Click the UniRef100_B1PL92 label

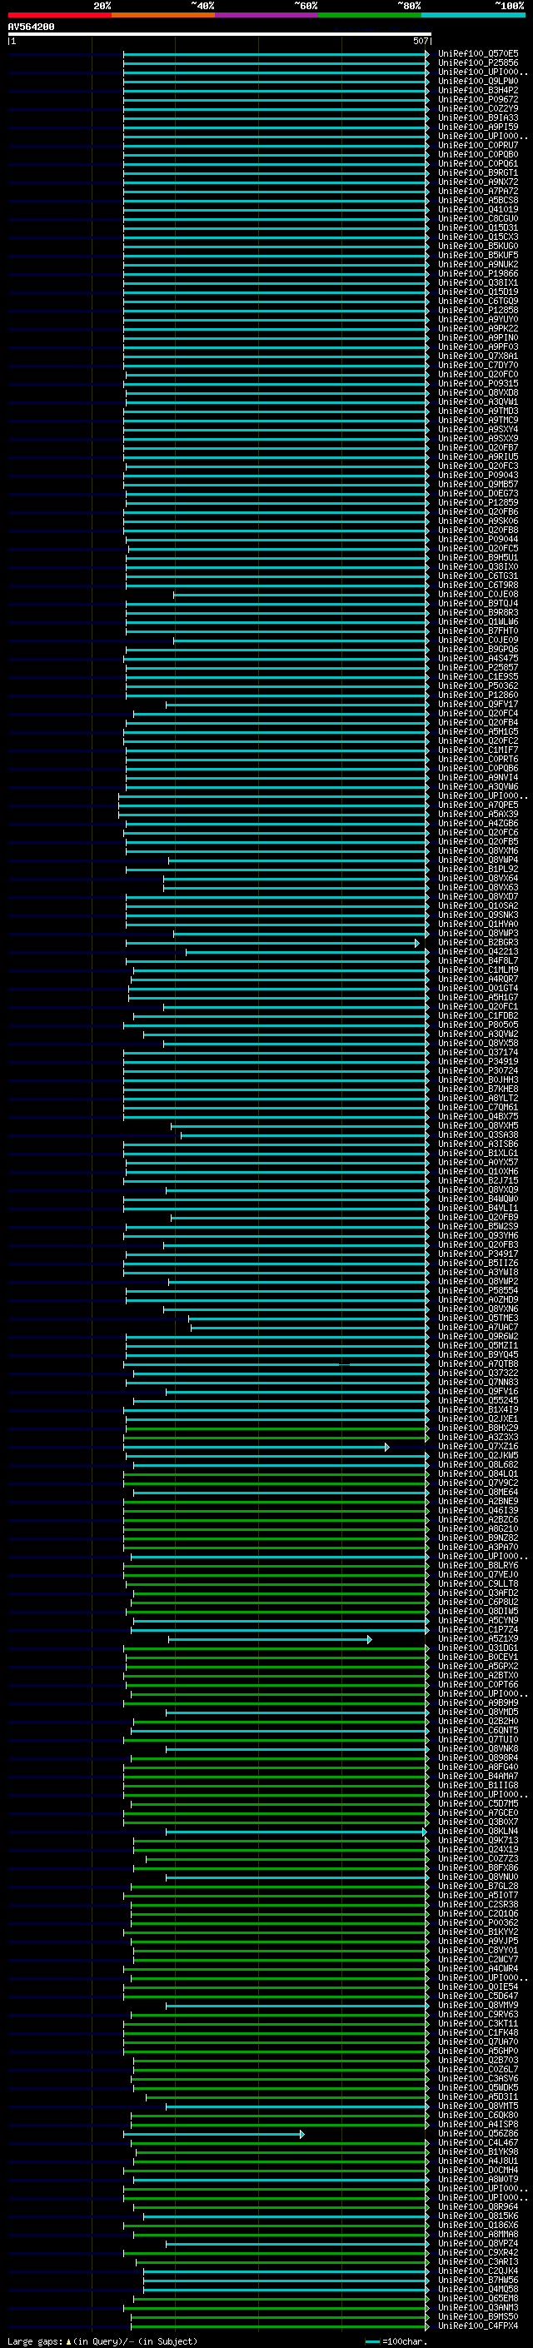tap(478, 870)
